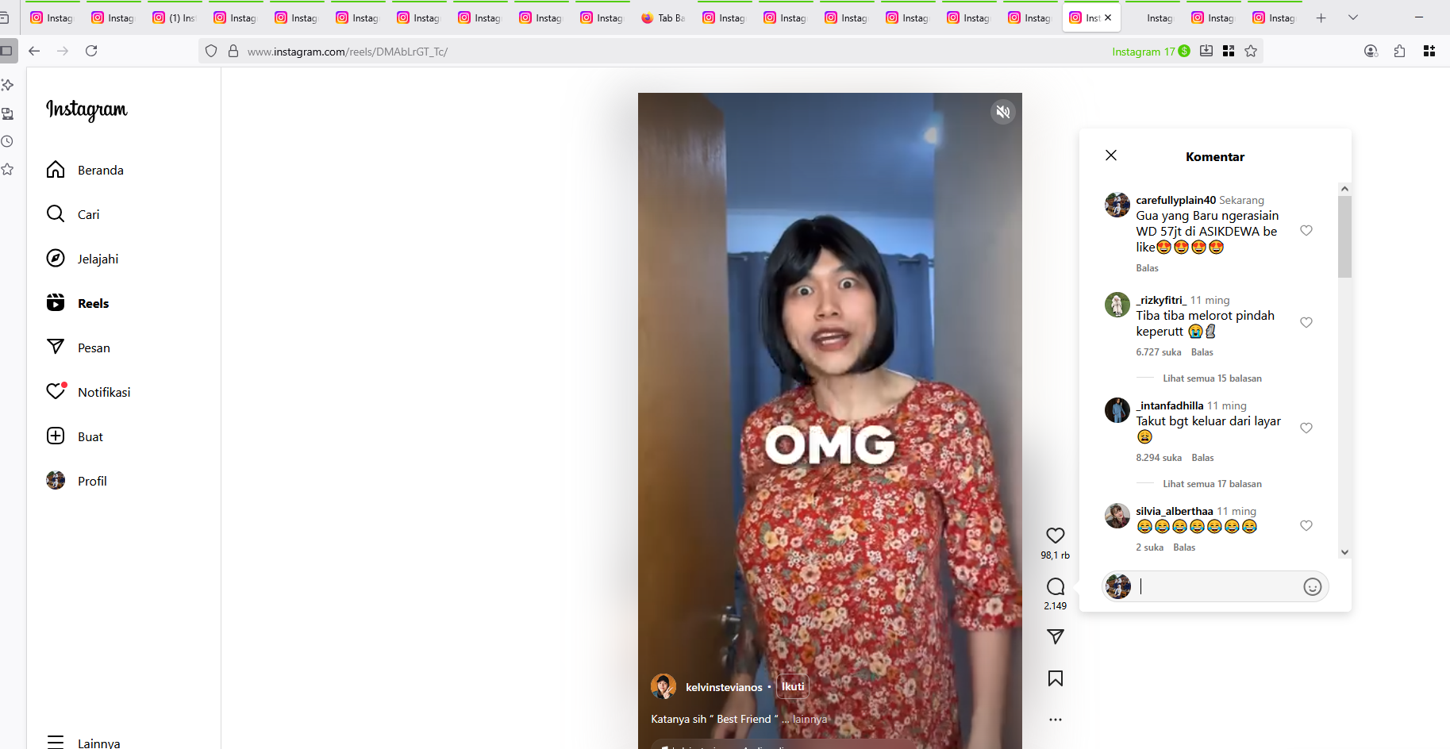
Task: Click the Instagram 17 toolbar badge
Action: [x=1151, y=52]
